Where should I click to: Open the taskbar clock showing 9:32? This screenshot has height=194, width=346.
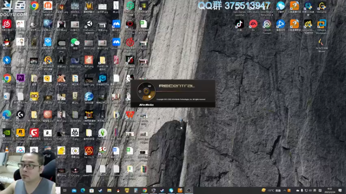click(330, 191)
